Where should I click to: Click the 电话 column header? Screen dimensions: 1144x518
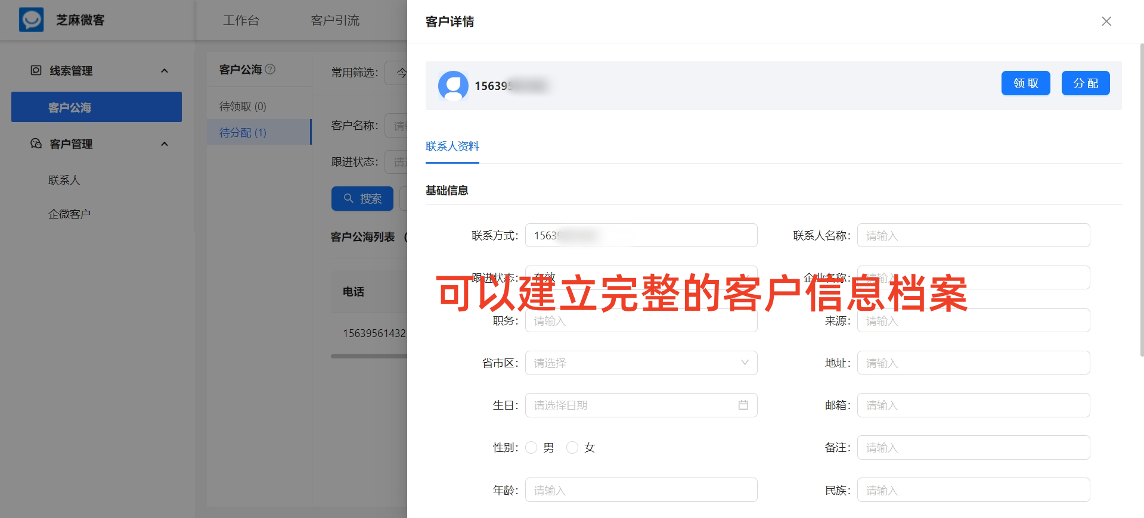[353, 292]
